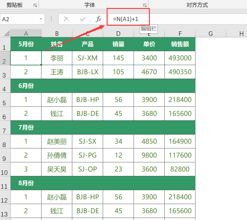This screenshot has height=220, width=247.
Task: Select column G header
Action: pos(211,33)
